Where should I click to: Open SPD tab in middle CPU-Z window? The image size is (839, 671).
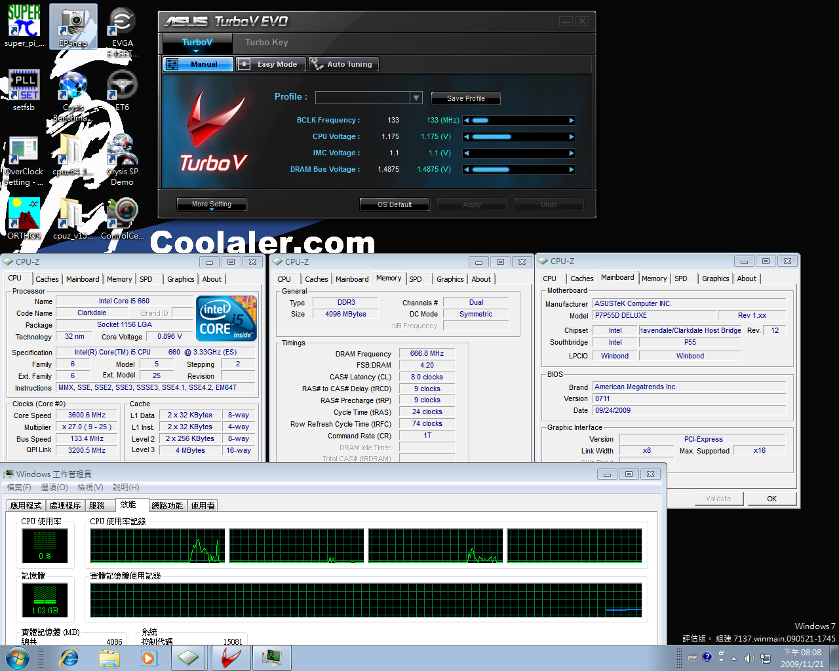pyautogui.click(x=416, y=279)
